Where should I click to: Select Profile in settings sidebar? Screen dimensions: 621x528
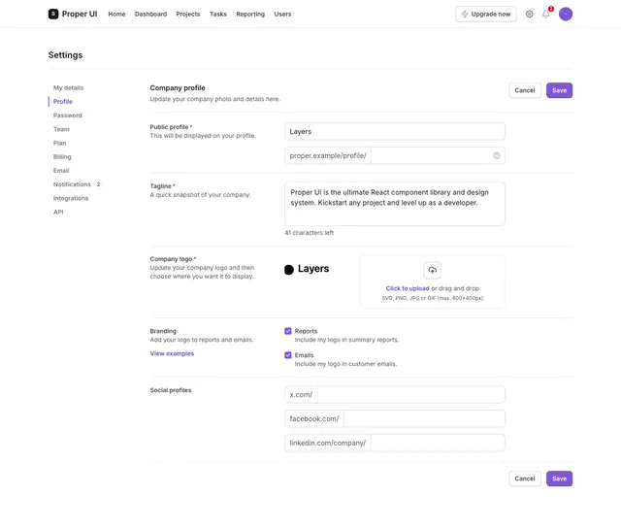[x=62, y=102]
